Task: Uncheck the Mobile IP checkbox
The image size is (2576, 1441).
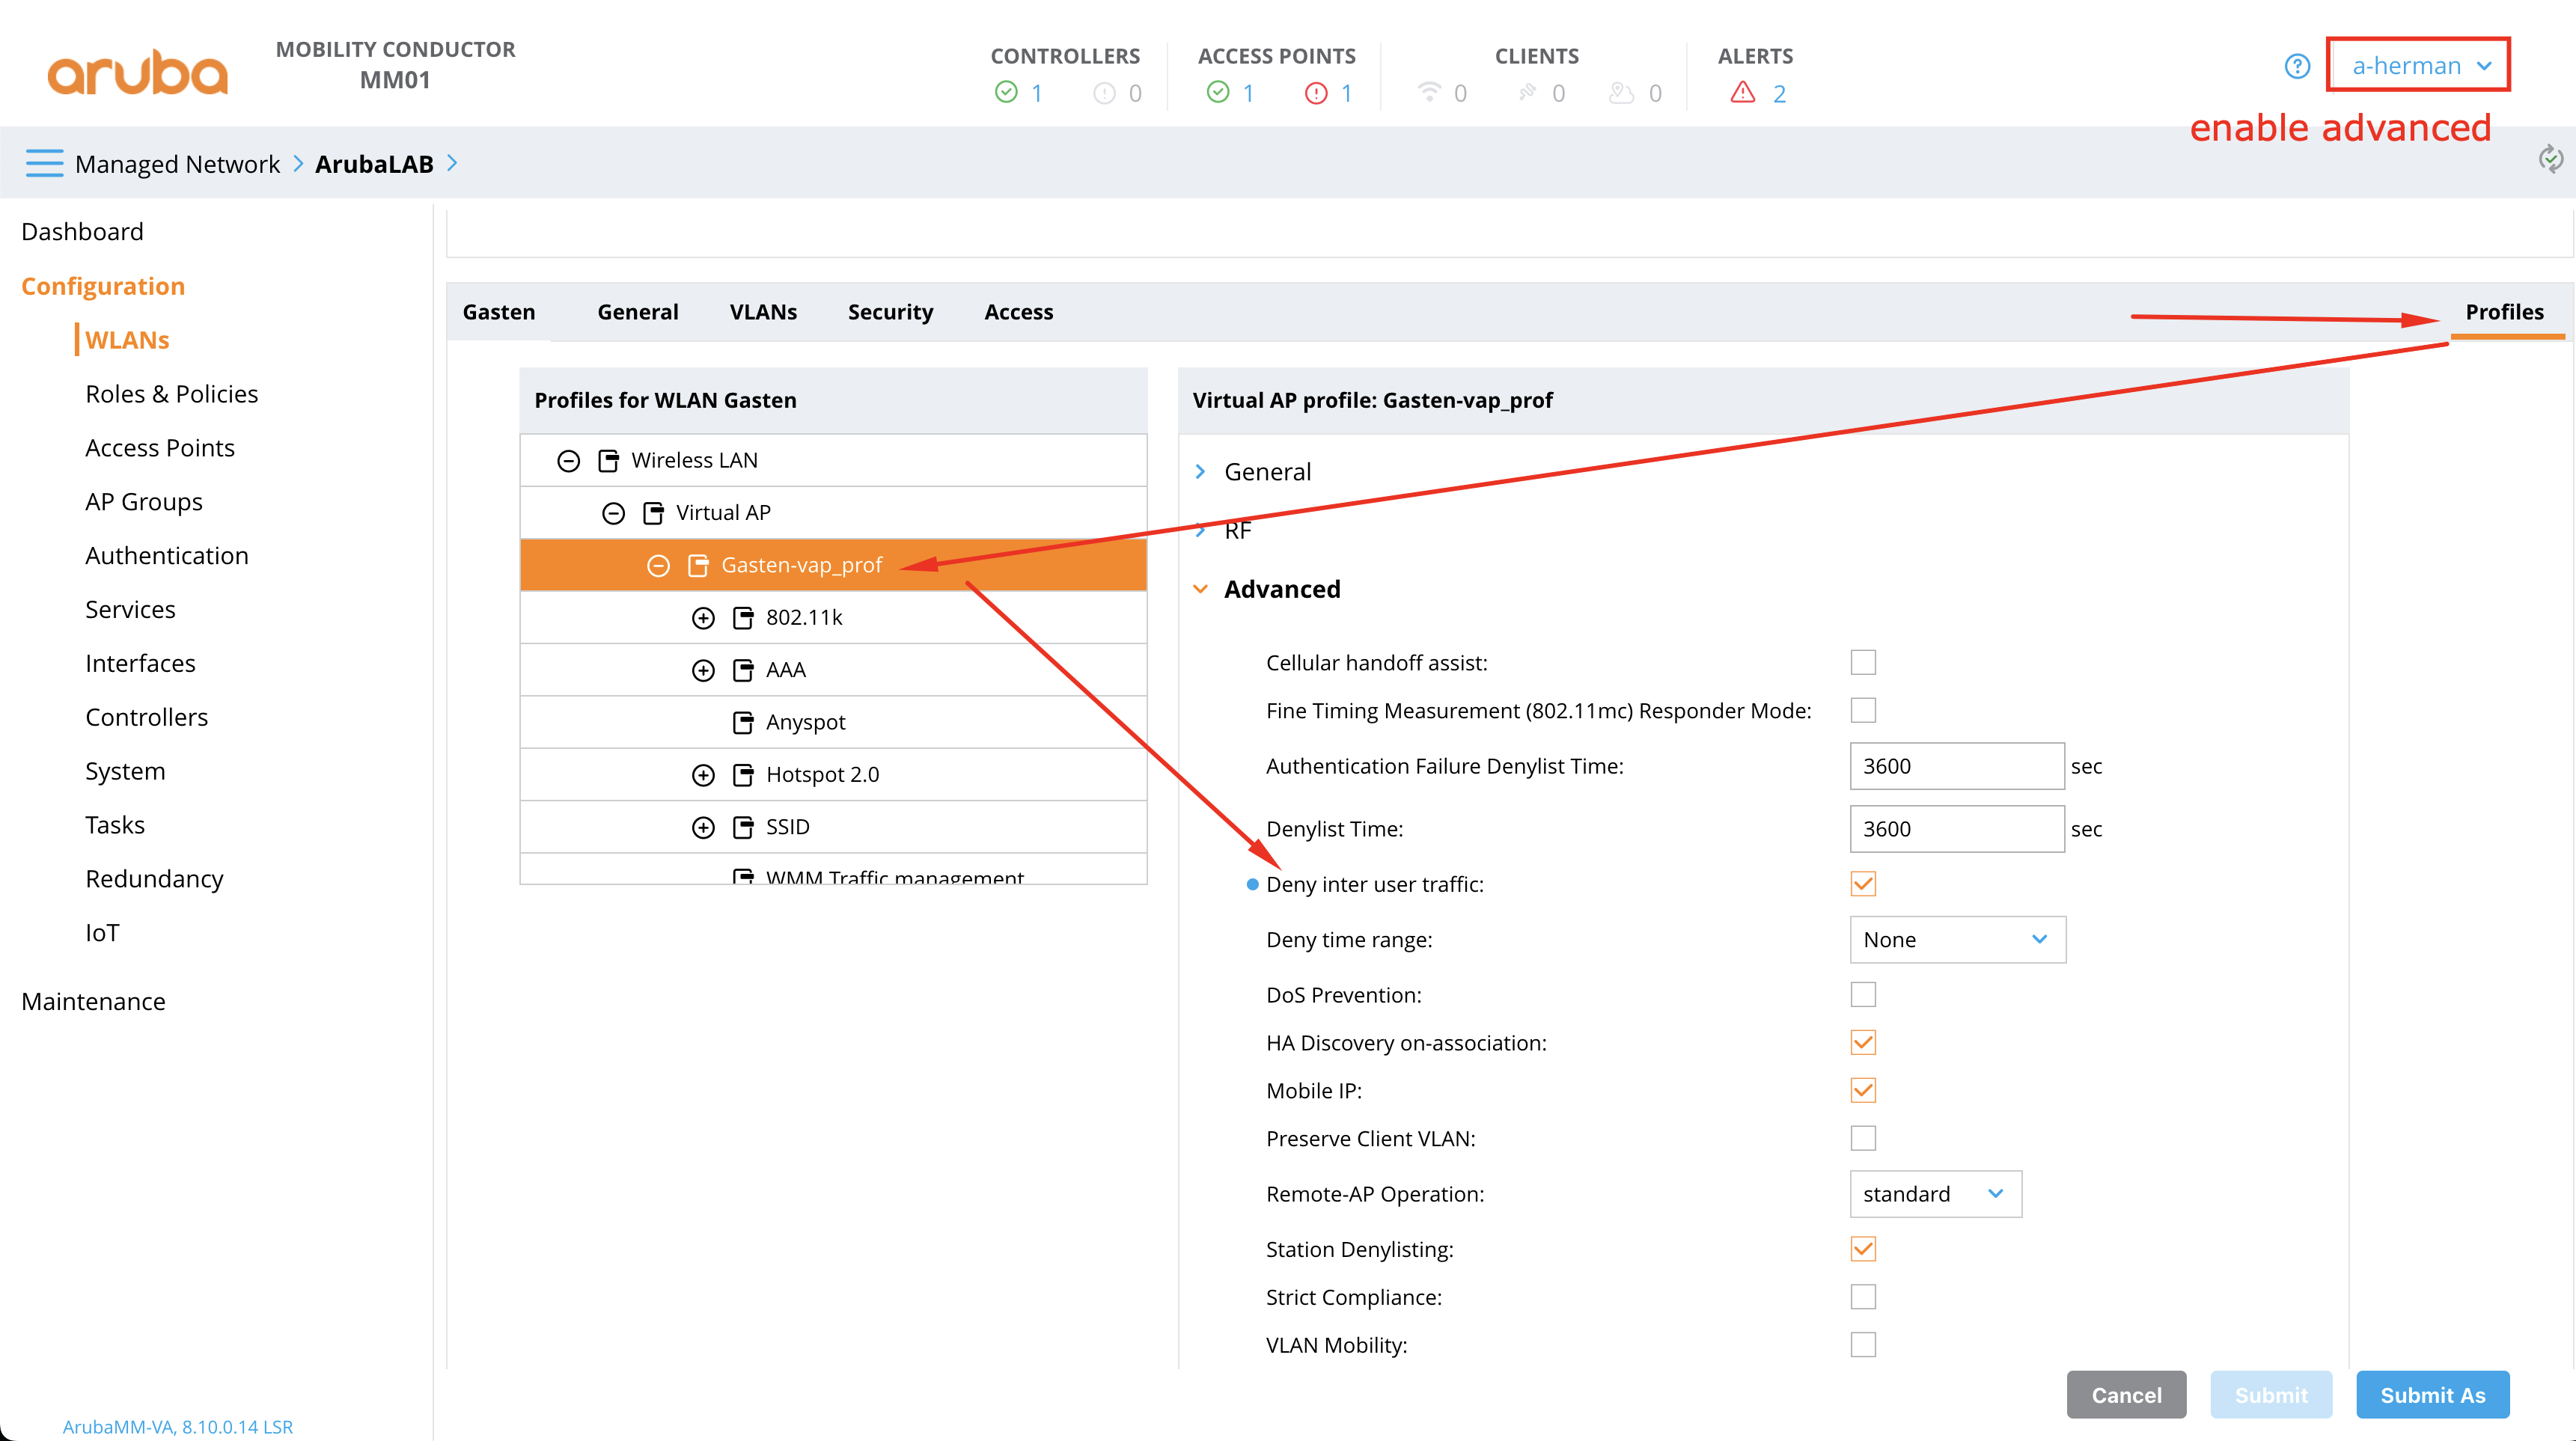Action: coord(1862,1090)
